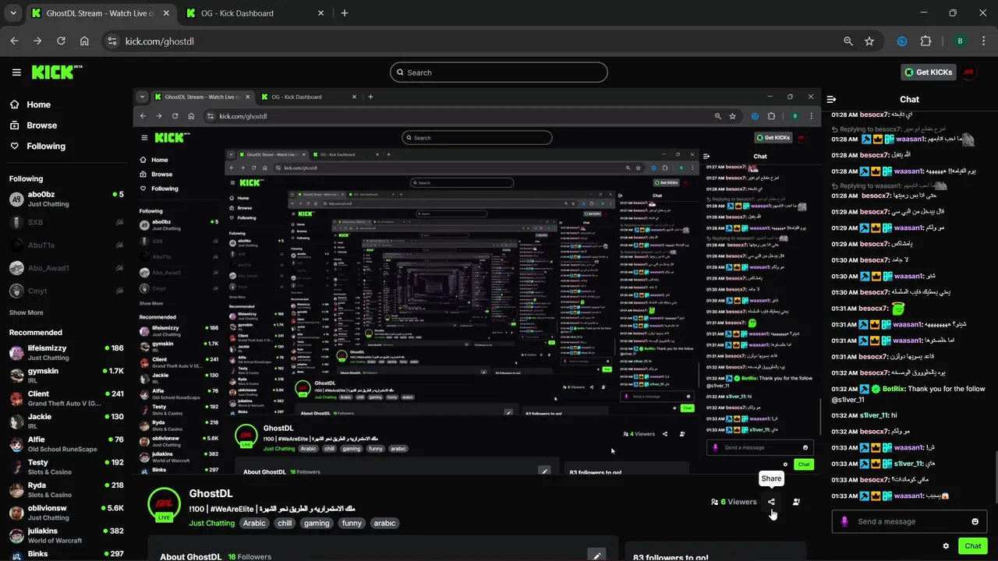Send the message with the green Chat button
Image resolution: width=998 pixels, height=561 pixels.
tap(973, 546)
